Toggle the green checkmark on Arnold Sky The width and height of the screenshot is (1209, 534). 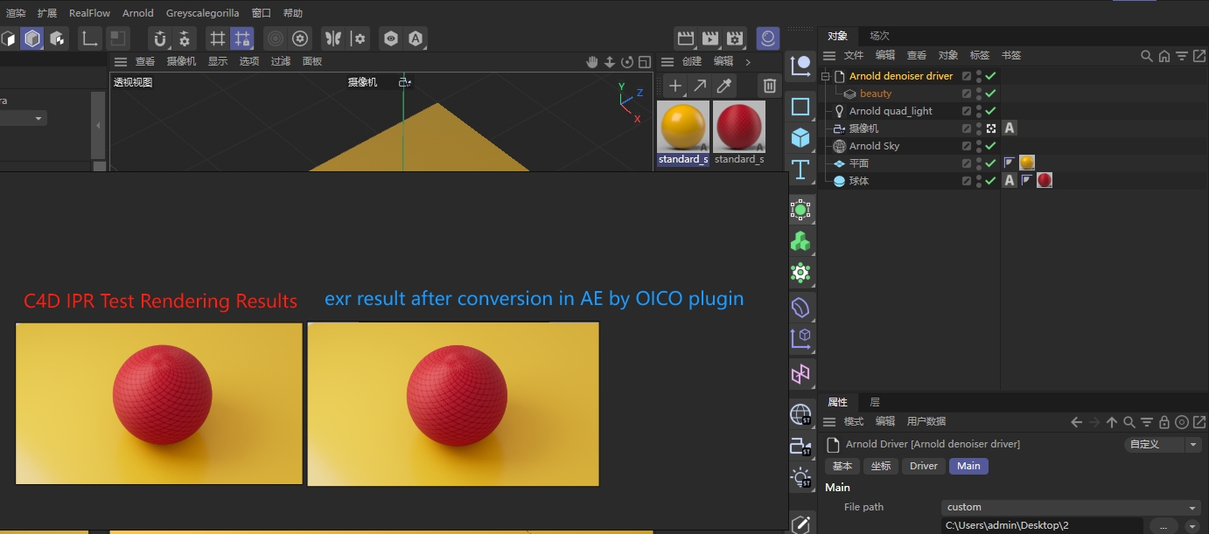990,146
